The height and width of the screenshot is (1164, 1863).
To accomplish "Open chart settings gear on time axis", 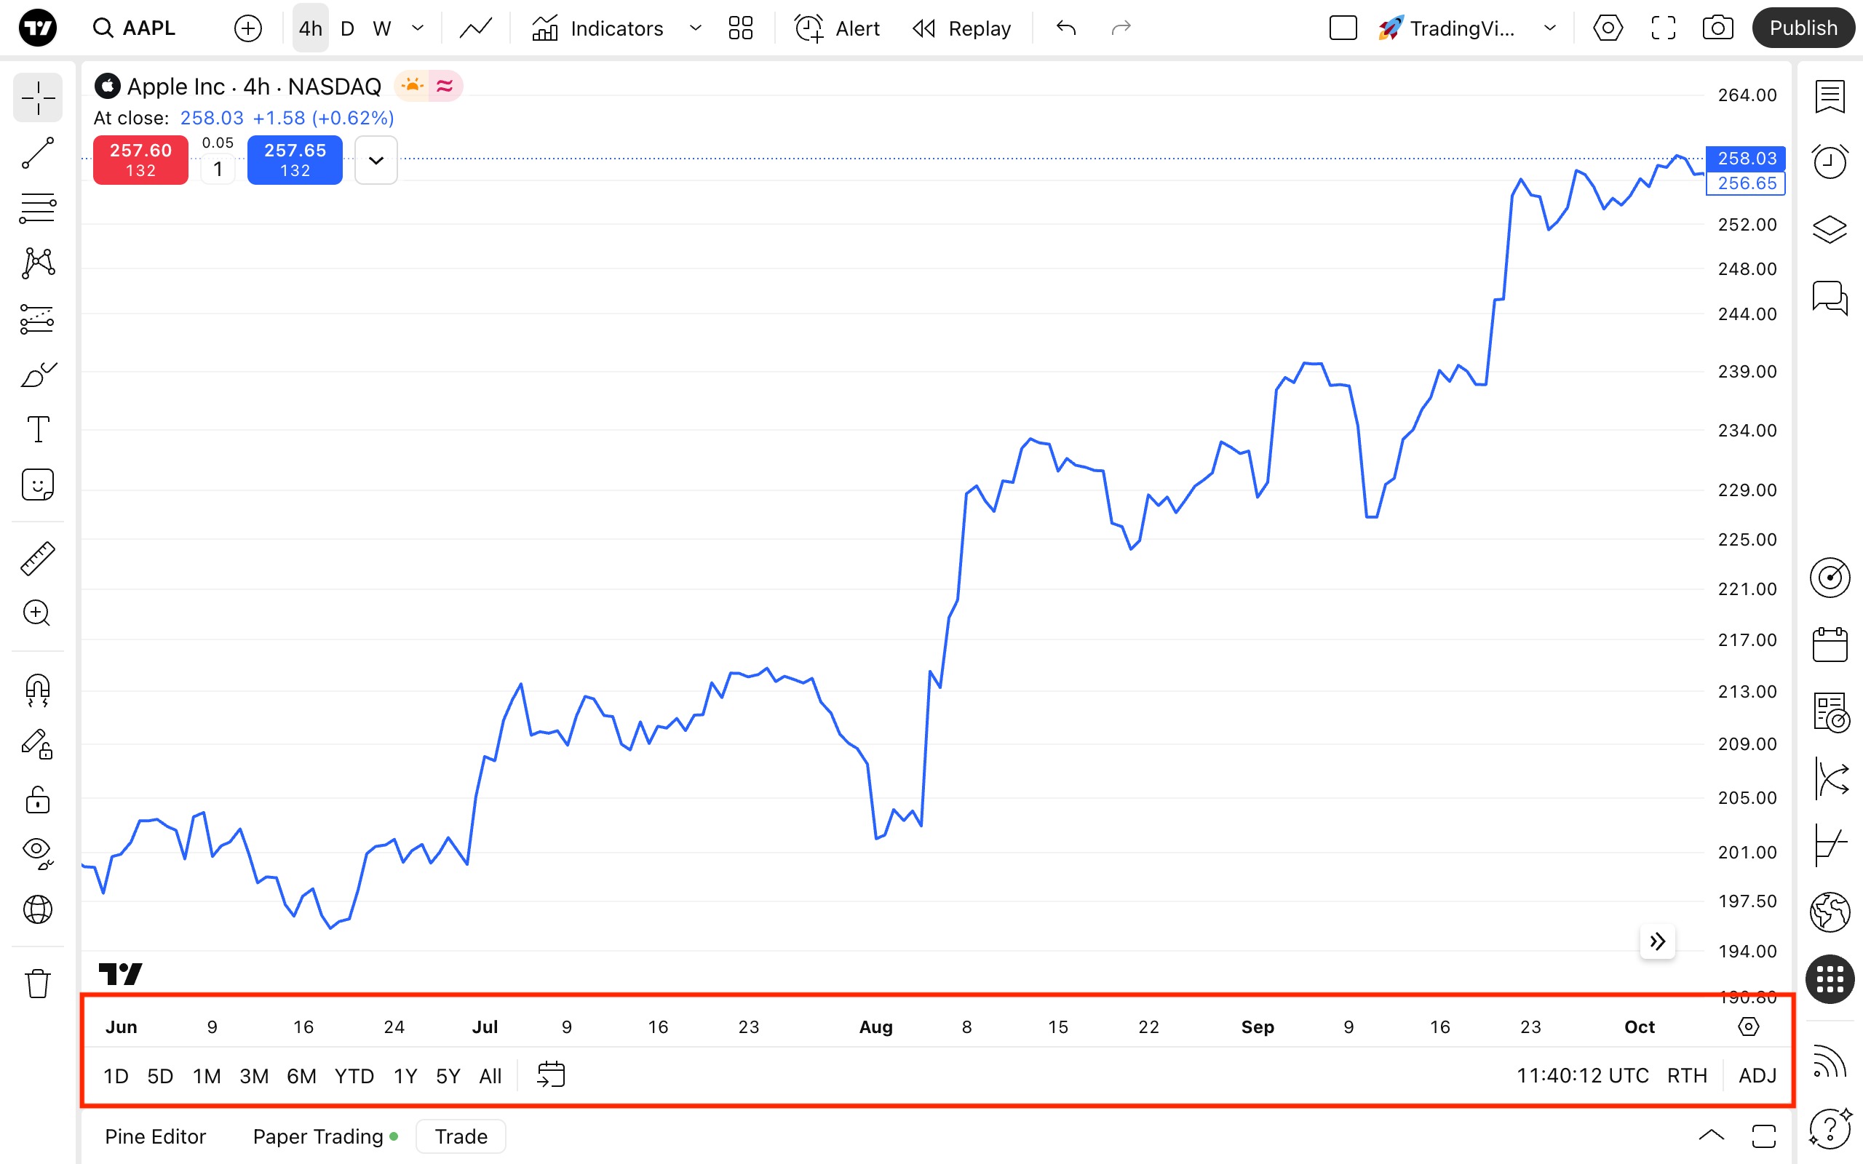I will tap(1748, 1027).
